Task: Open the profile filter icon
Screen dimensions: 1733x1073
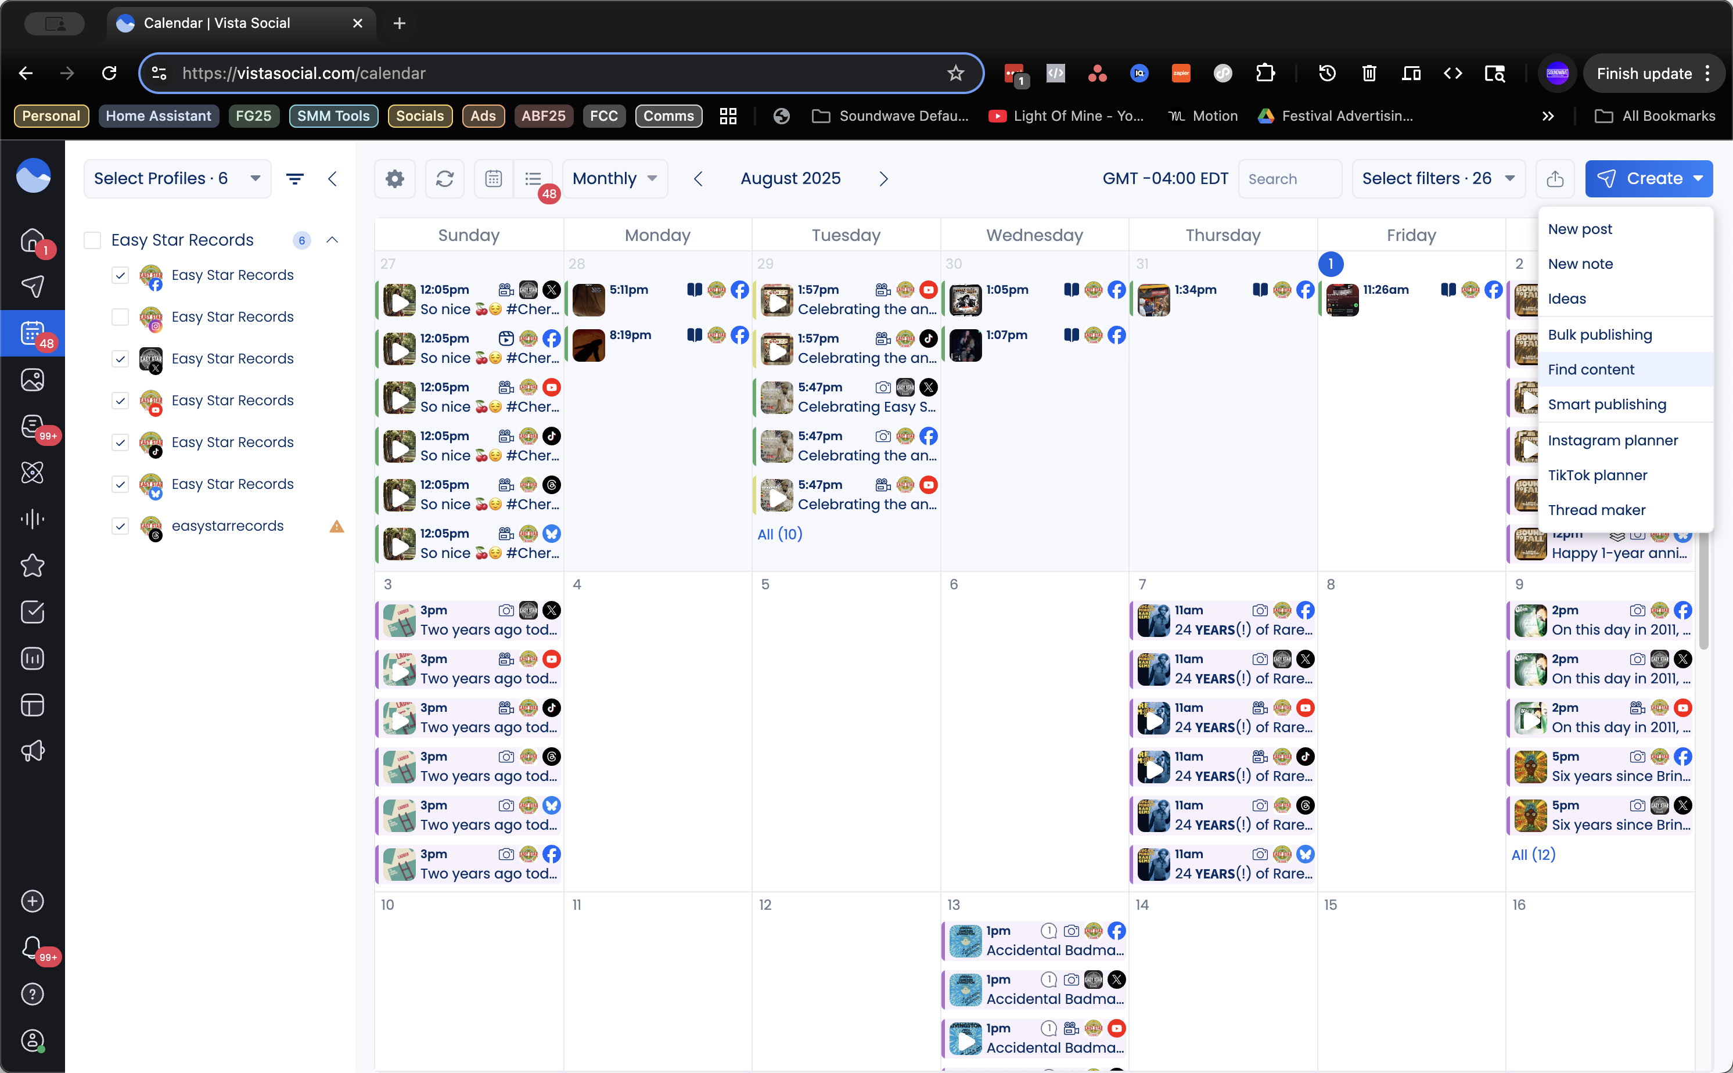Action: [295, 179]
